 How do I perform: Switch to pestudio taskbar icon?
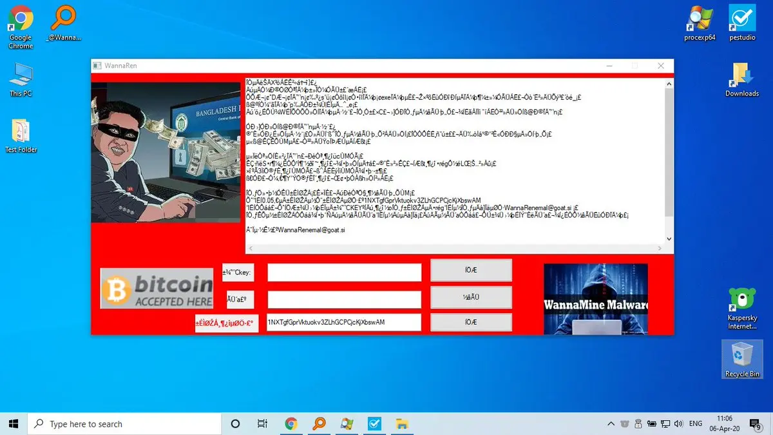374,423
